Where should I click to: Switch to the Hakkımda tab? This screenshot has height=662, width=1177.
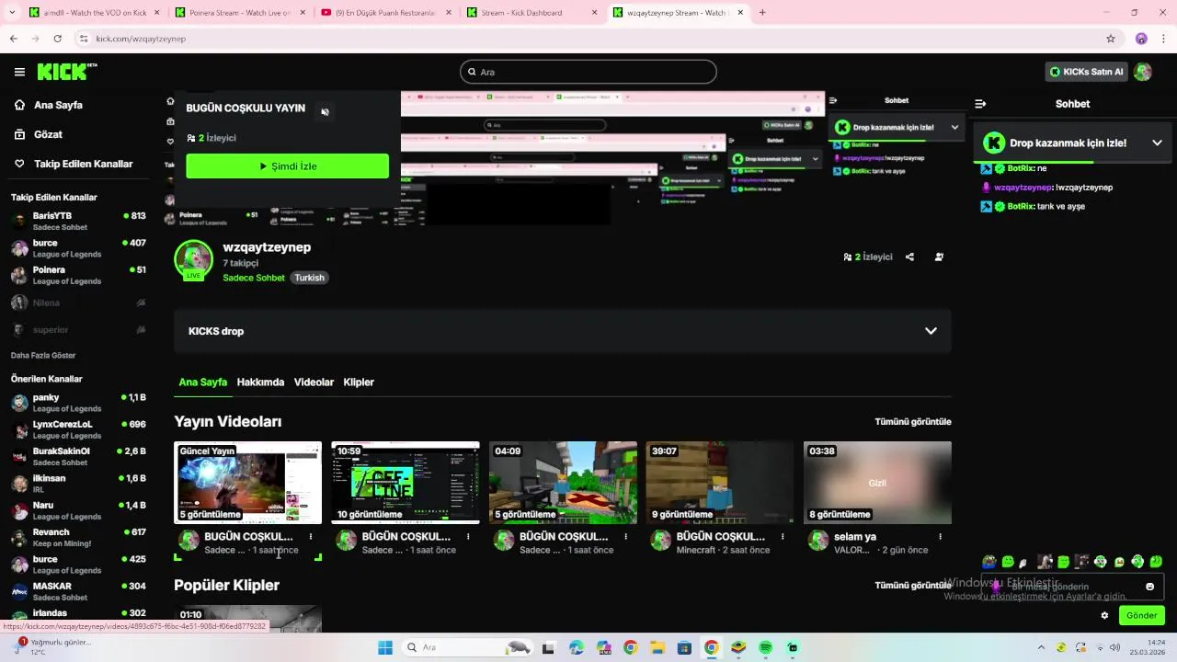(x=260, y=382)
